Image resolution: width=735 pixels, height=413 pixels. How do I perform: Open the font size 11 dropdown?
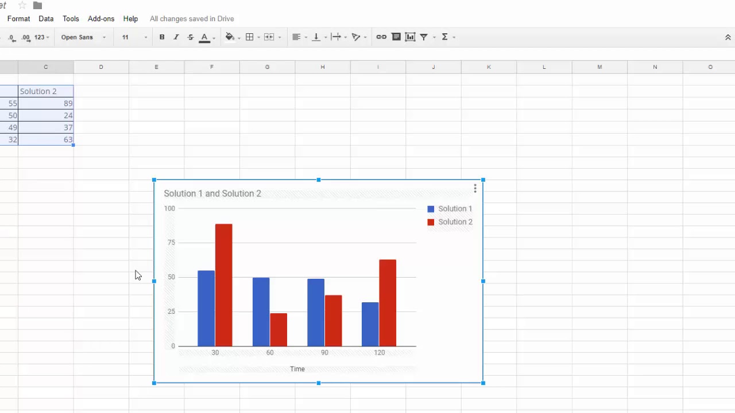(134, 37)
